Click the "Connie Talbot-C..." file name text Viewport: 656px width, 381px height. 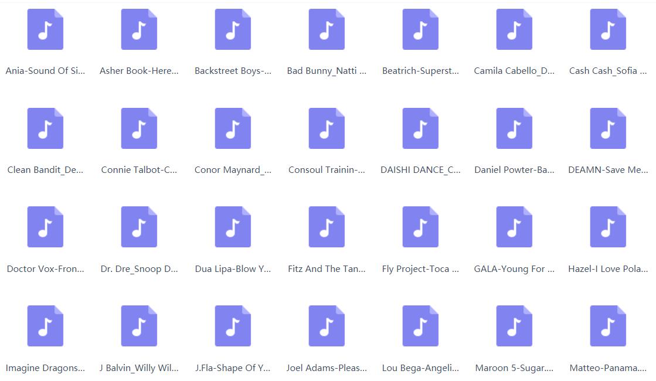pyautogui.click(x=139, y=170)
